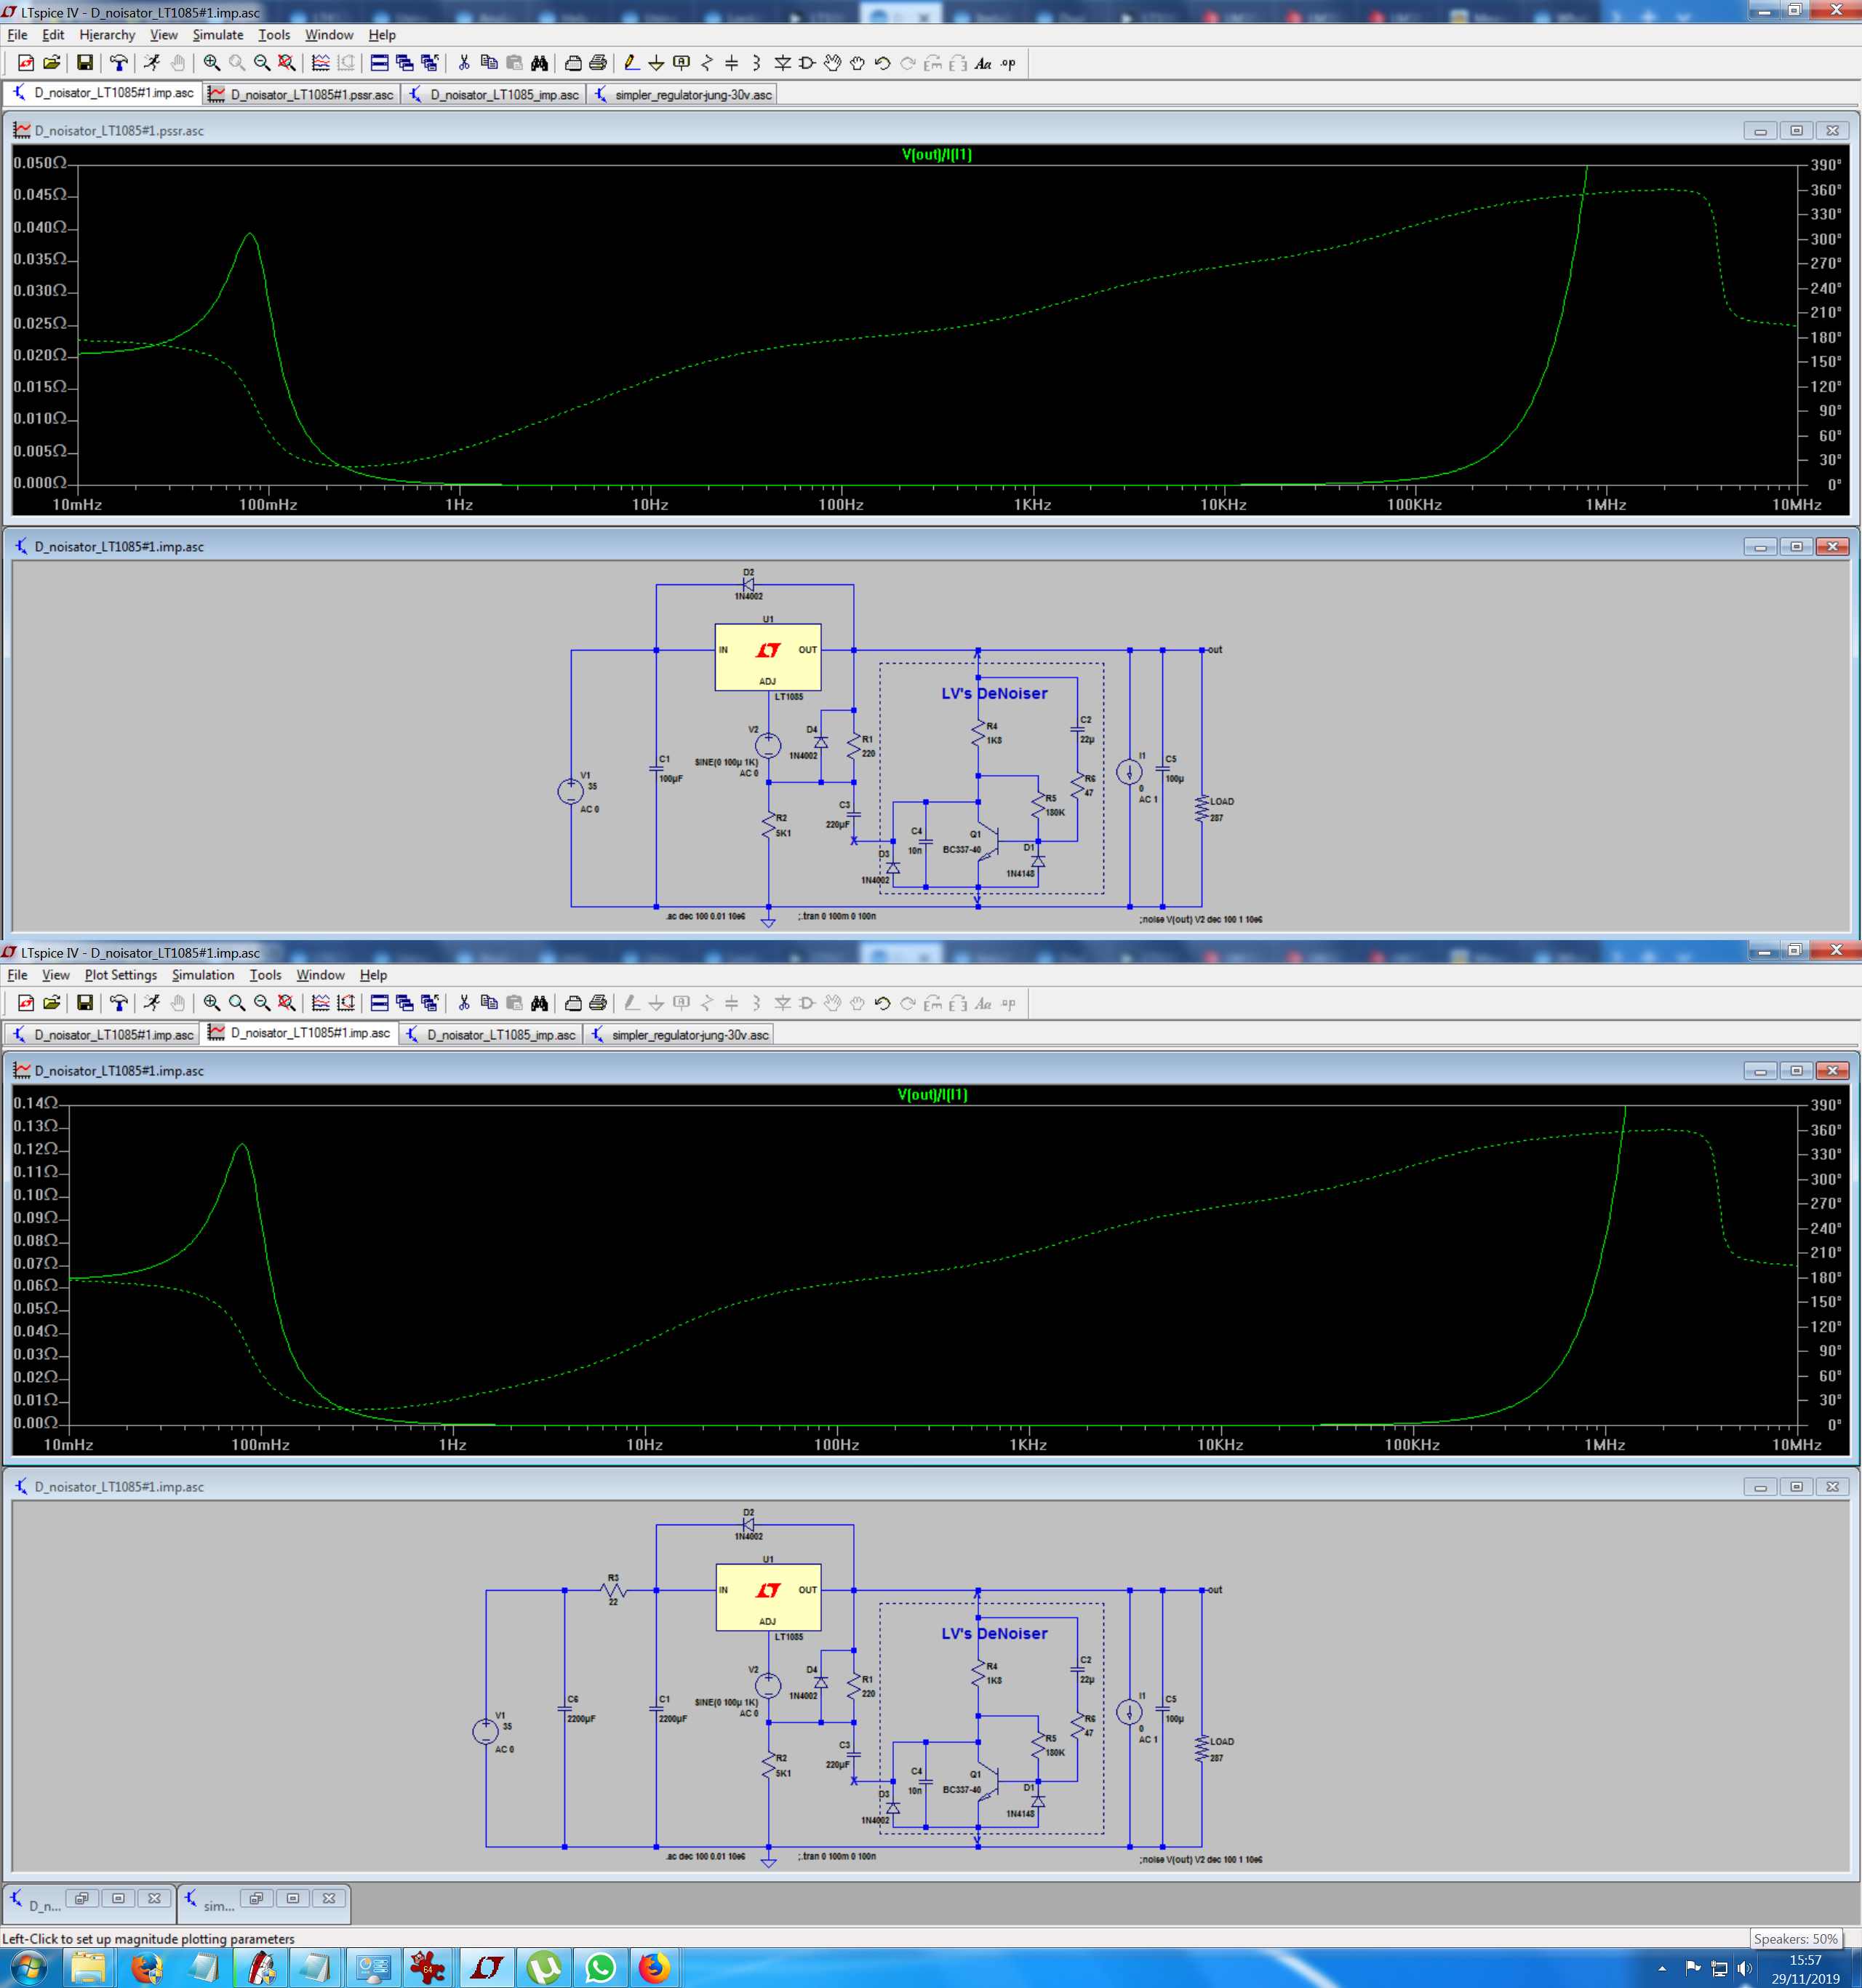Open LTspice icon in Windows taskbar
This screenshot has height=1988, width=1862.
487,1967
